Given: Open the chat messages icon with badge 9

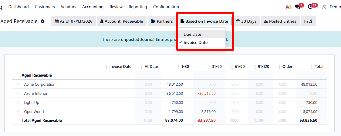Looking at the screenshot, I should click(298, 7).
